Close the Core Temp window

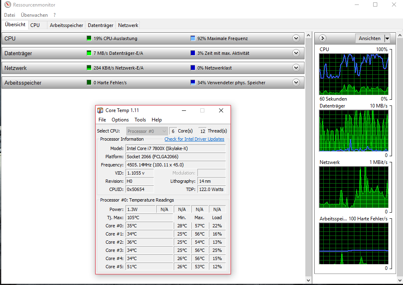tap(221, 110)
